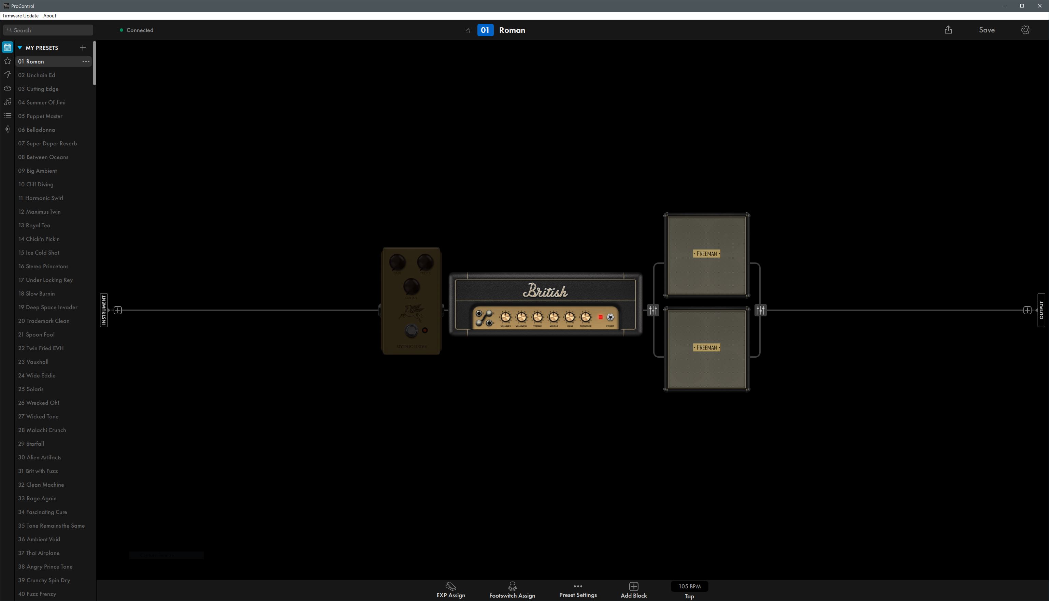Toggle favorite star next to Roman preset name
The height and width of the screenshot is (601, 1049).
(468, 30)
